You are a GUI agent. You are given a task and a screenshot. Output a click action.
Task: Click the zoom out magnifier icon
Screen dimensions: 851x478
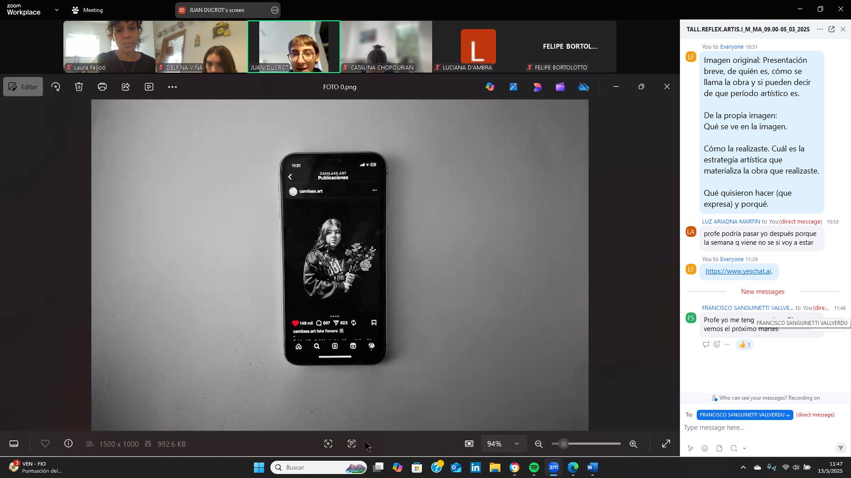point(539,444)
